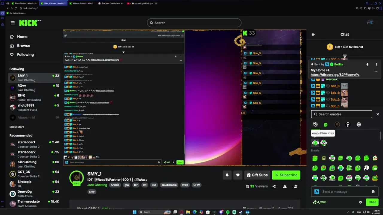Open Windows Start menu
The image size is (383, 215).
(134, 212)
